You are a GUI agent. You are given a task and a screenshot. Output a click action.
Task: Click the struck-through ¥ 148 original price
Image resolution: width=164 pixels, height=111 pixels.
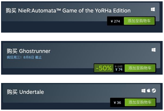pyautogui.click(x=118, y=66)
